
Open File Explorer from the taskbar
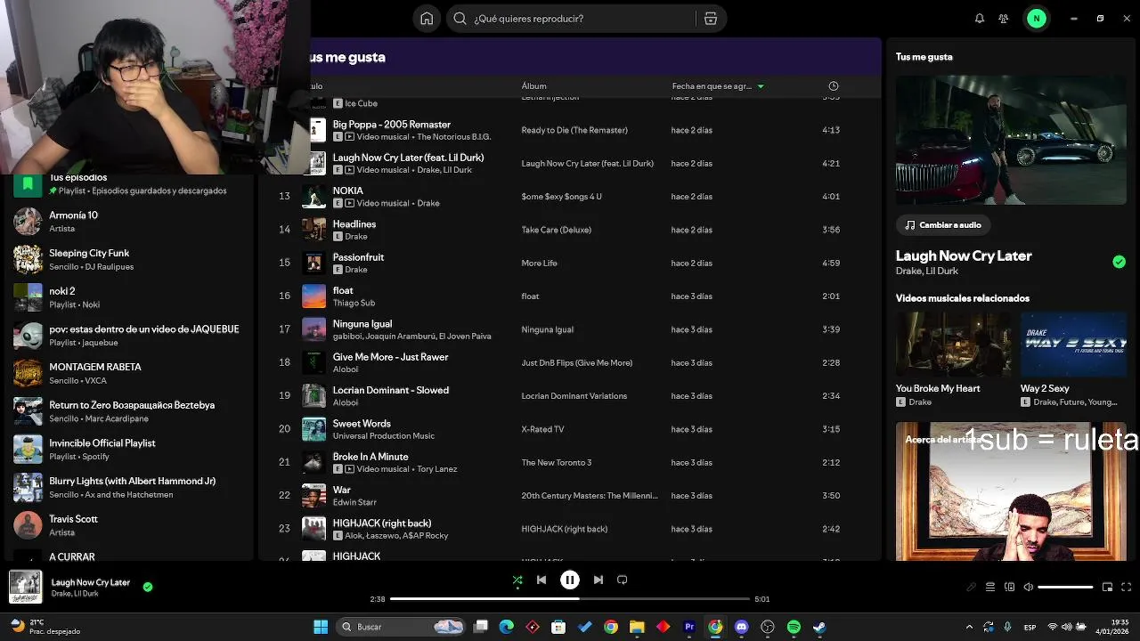click(637, 627)
